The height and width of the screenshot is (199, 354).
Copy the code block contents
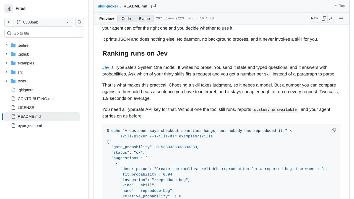coord(334,130)
